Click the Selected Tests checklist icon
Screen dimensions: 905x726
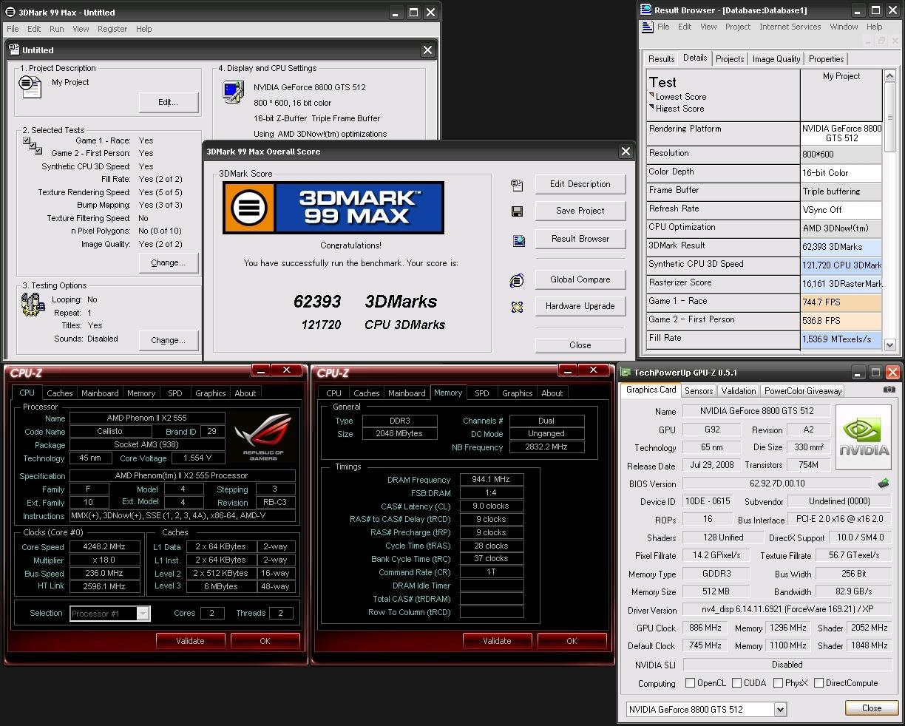[x=33, y=146]
